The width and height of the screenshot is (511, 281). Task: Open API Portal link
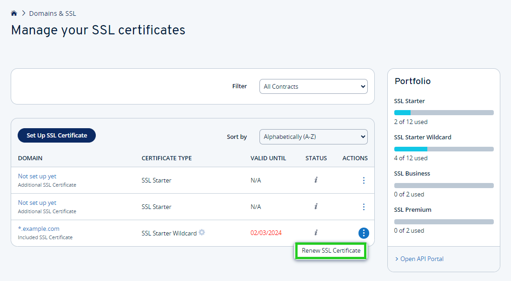[x=422, y=259]
